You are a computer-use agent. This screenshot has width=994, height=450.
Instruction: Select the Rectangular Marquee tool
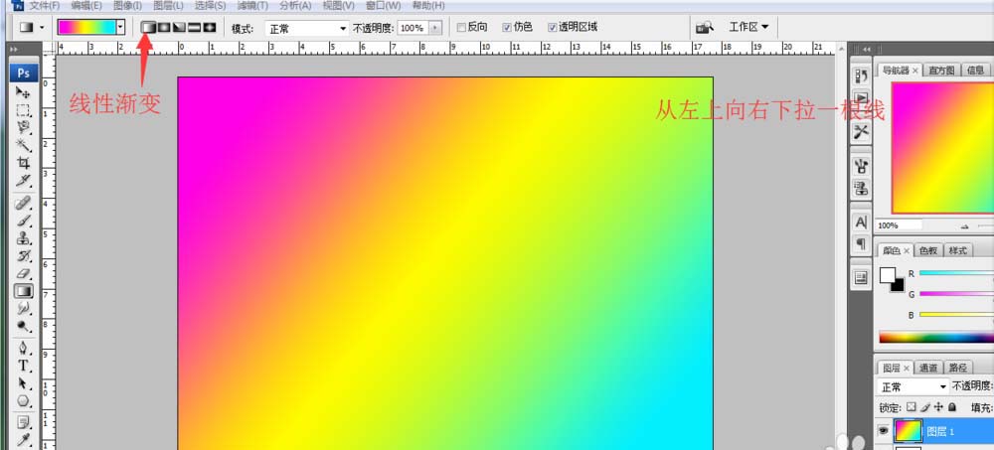[24, 110]
